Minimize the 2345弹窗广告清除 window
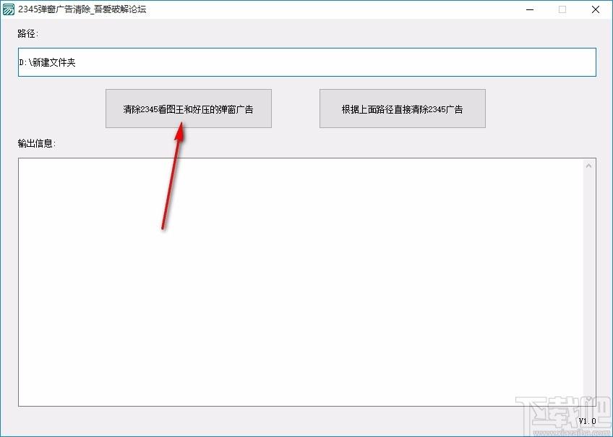Viewport: 613px width, 437px height. pyautogui.click(x=530, y=9)
